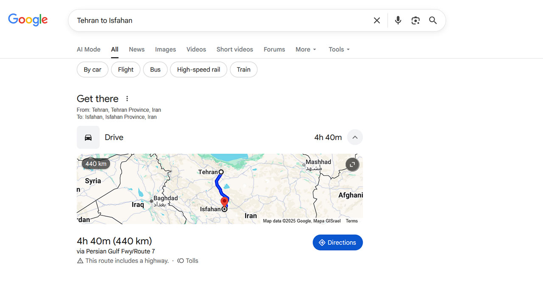Expand the map to full view
The width and height of the screenshot is (543, 282).
[353, 165]
